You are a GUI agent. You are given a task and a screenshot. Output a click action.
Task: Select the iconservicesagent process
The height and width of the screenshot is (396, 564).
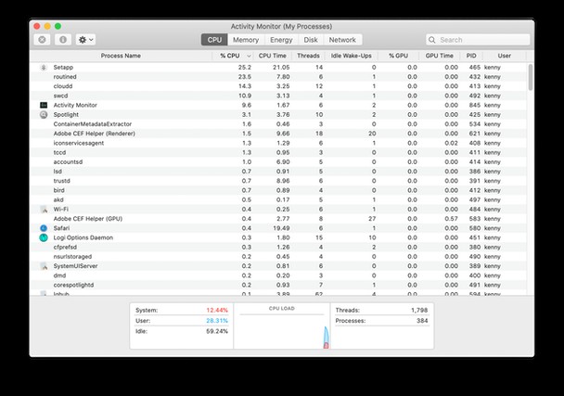coord(278,143)
